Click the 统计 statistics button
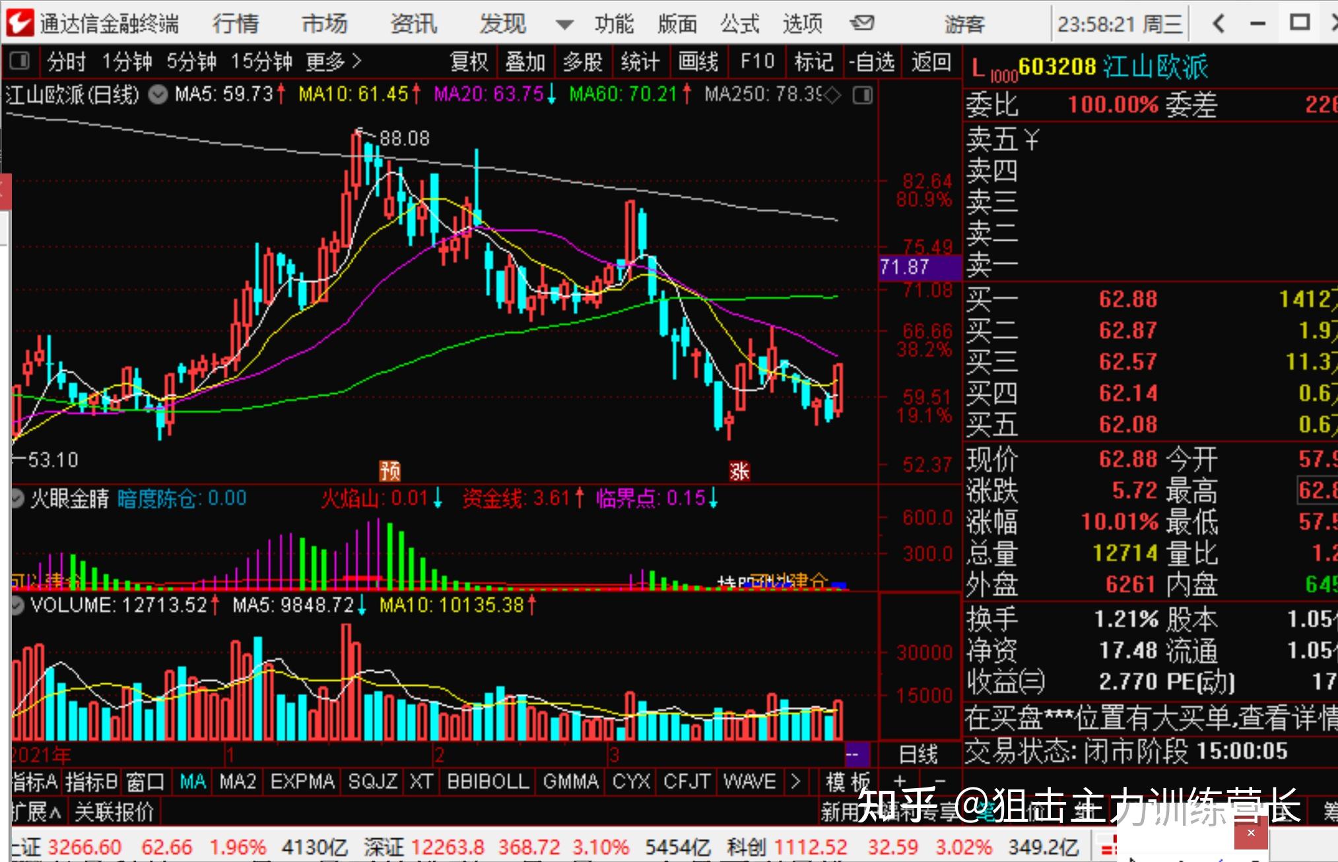1338x862 pixels. coord(640,62)
